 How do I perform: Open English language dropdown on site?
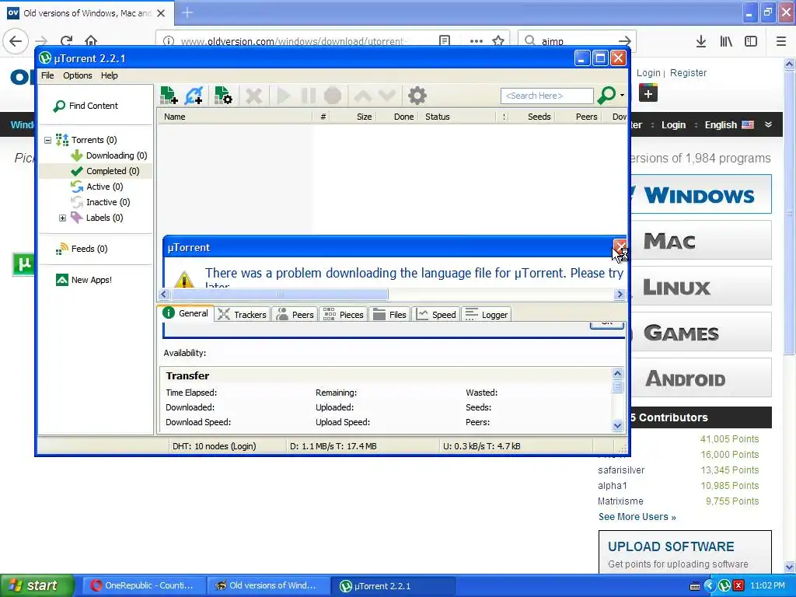(738, 125)
